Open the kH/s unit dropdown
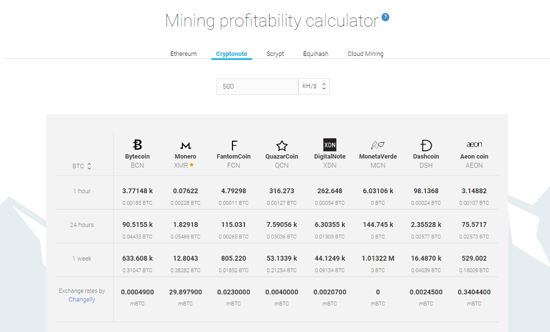Viewport: 550px width, 332px height. click(314, 86)
